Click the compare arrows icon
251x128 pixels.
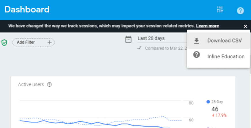140,48
